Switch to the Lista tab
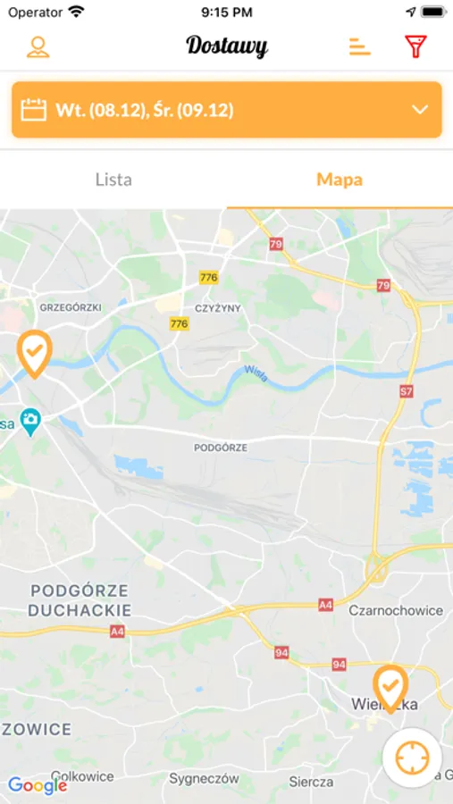 pos(113,180)
